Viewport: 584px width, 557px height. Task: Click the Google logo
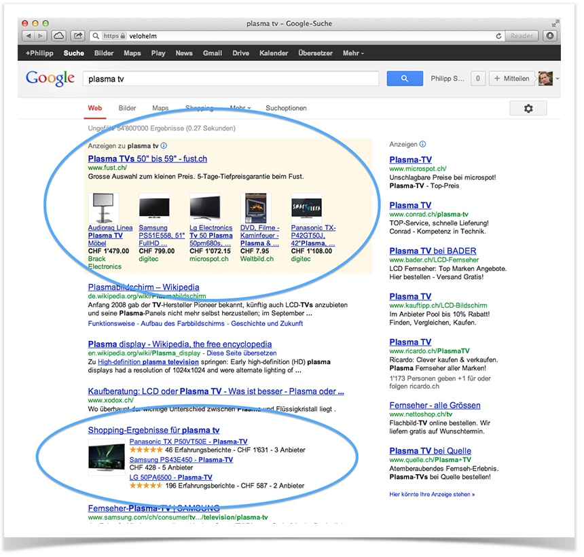[50, 78]
